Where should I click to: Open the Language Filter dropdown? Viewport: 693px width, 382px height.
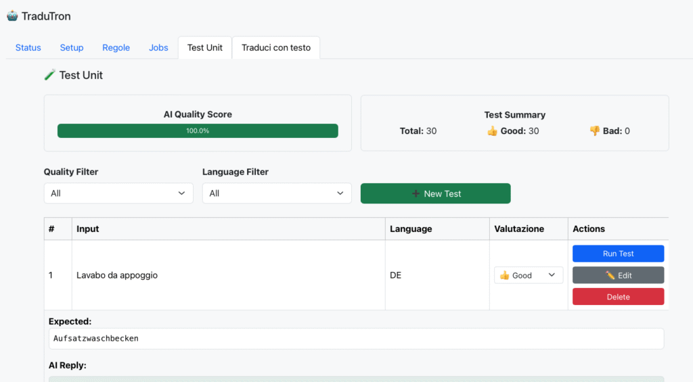click(x=276, y=193)
